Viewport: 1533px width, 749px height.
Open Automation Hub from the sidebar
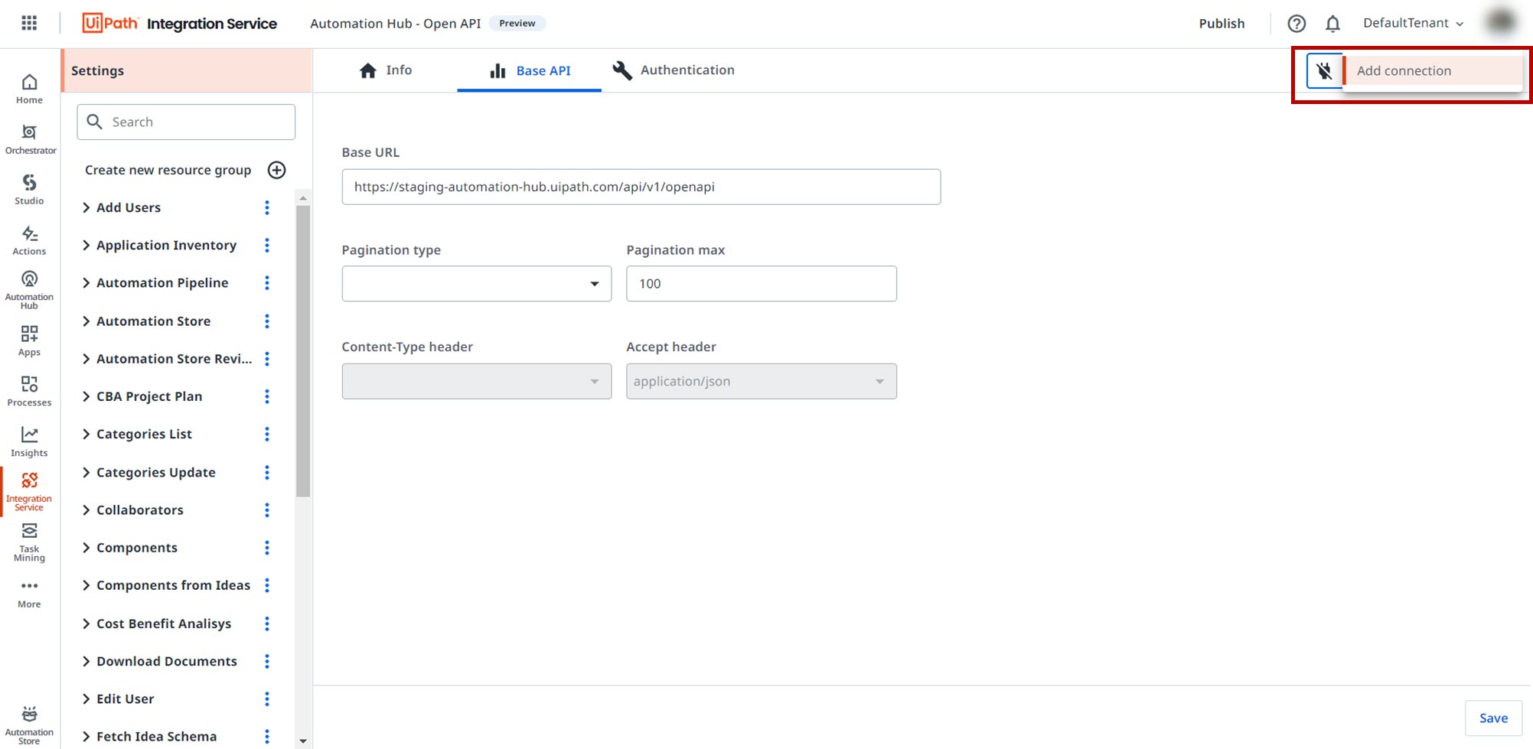point(29,291)
